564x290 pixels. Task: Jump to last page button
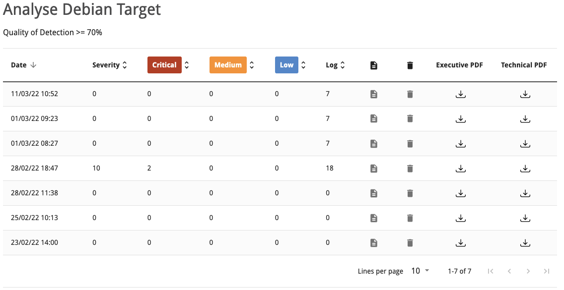coord(546,271)
